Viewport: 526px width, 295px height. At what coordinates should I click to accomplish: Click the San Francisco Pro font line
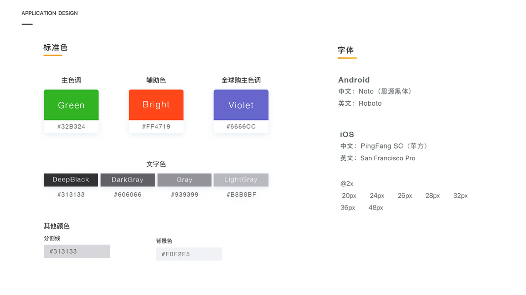pyautogui.click(x=378, y=158)
